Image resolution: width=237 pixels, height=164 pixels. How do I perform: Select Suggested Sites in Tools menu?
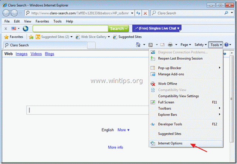(186, 134)
